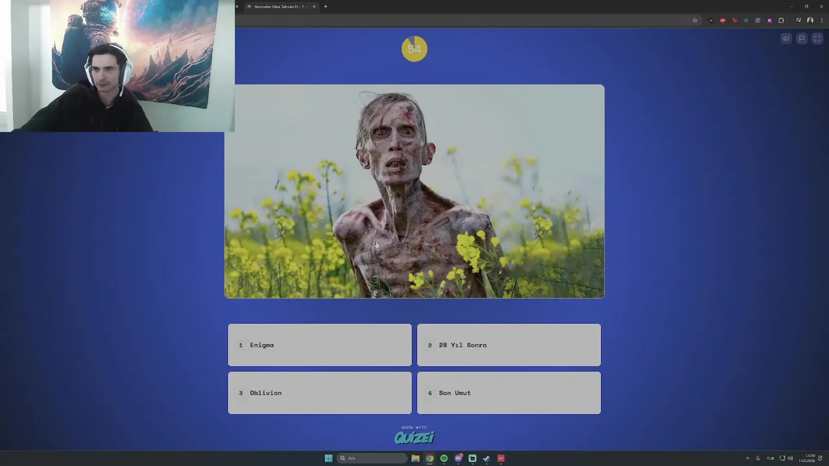Open Chrome media controls
Screen dimensions: 829x466
click(x=799, y=21)
